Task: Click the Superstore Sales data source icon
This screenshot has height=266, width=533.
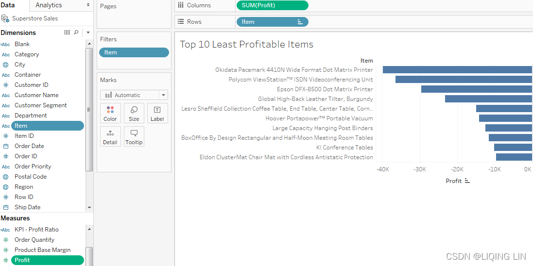Action: coord(5,18)
